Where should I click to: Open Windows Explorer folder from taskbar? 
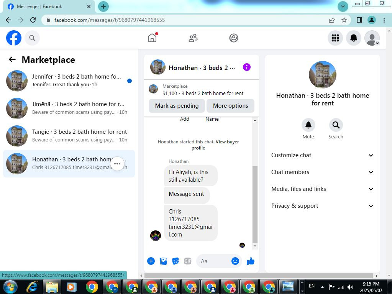tap(52, 286)
